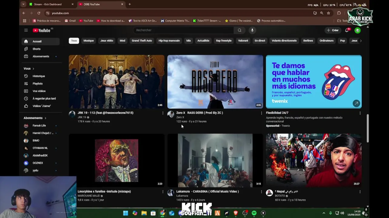Reload the page in the browser
Image resolution: width=389 pixels, height=218 pixels.
(x=39, y=13)
